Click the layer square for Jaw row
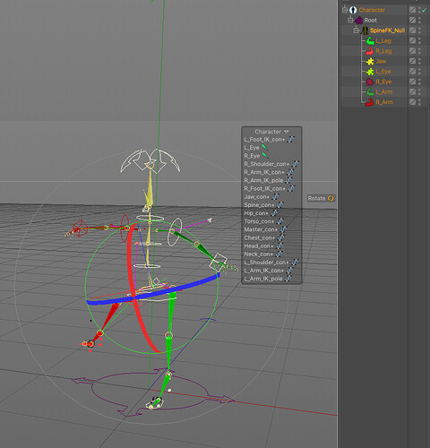Image resolution: width=430 pixels, height=448 pixels. click(x=413, y=61)
